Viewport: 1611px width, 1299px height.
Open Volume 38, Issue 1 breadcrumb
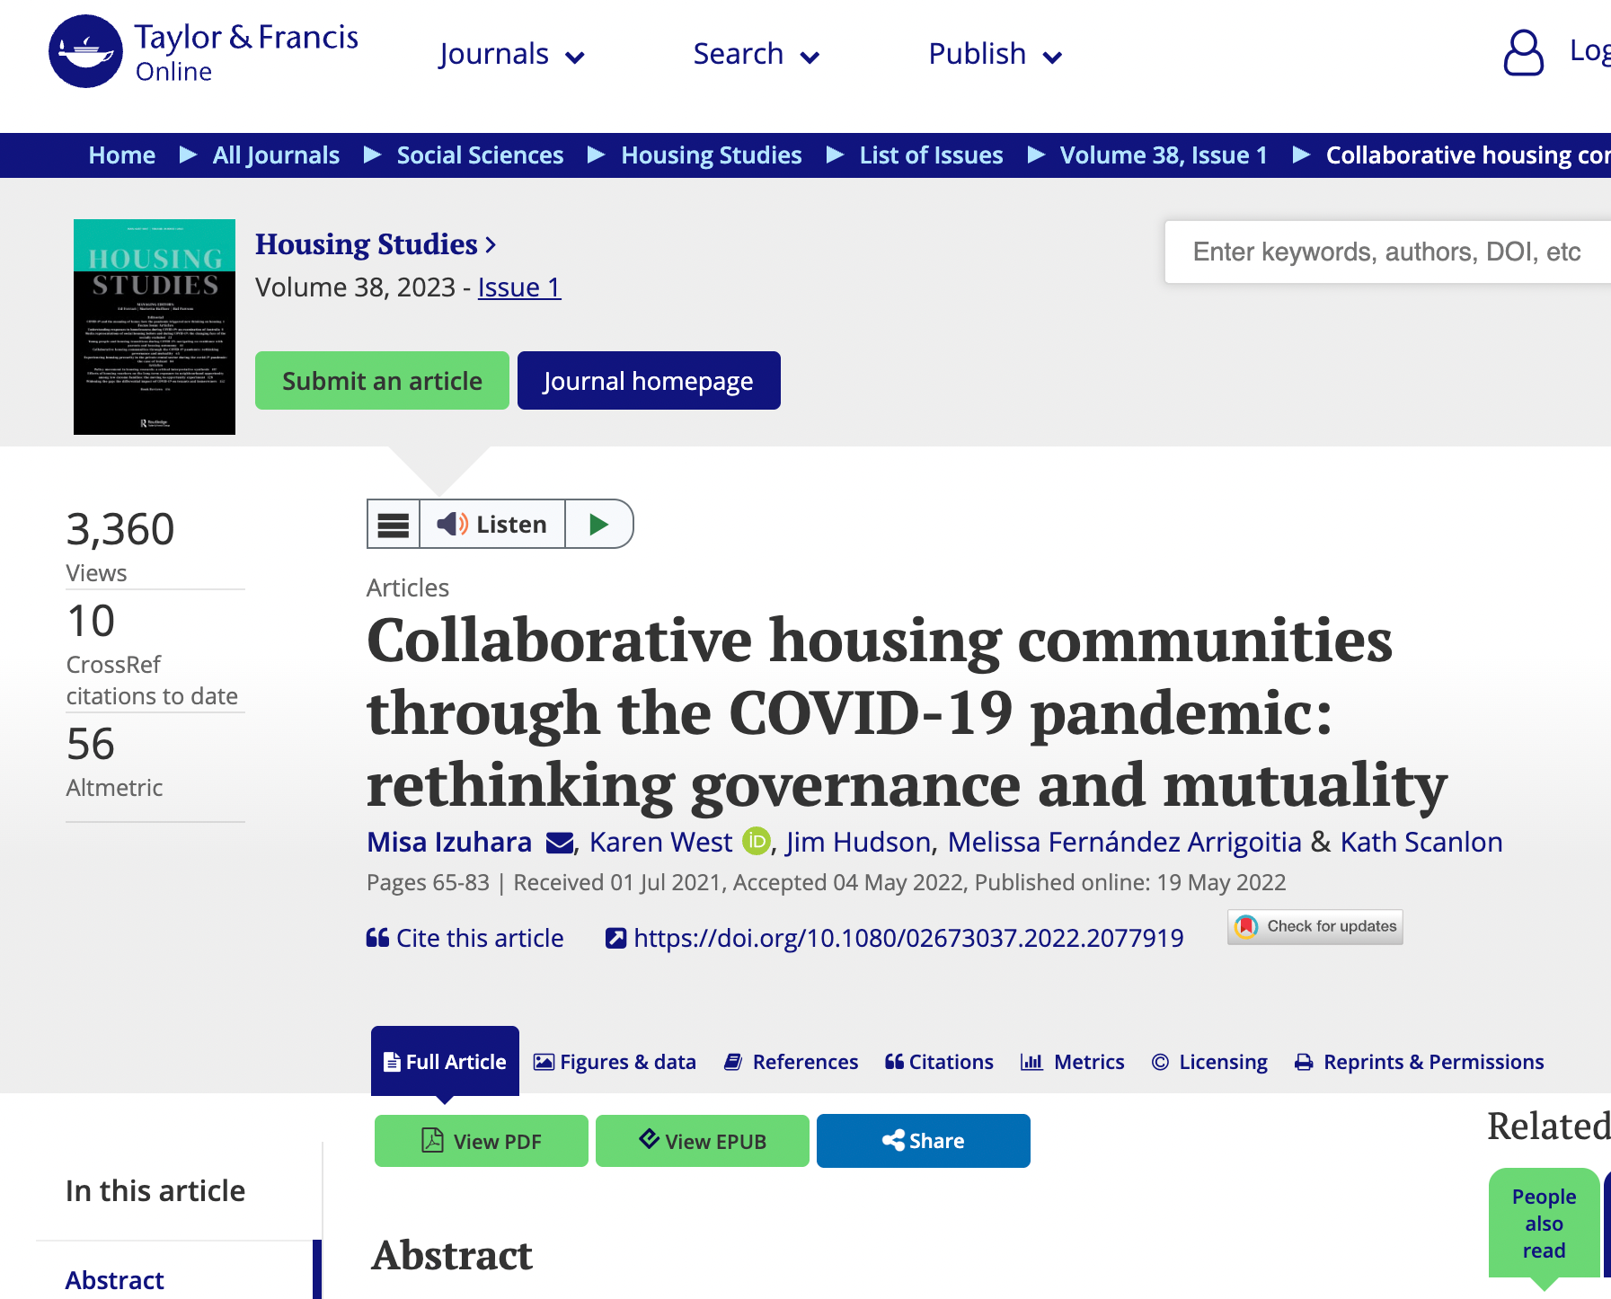pyautogui.click(x=1164, y=155)
